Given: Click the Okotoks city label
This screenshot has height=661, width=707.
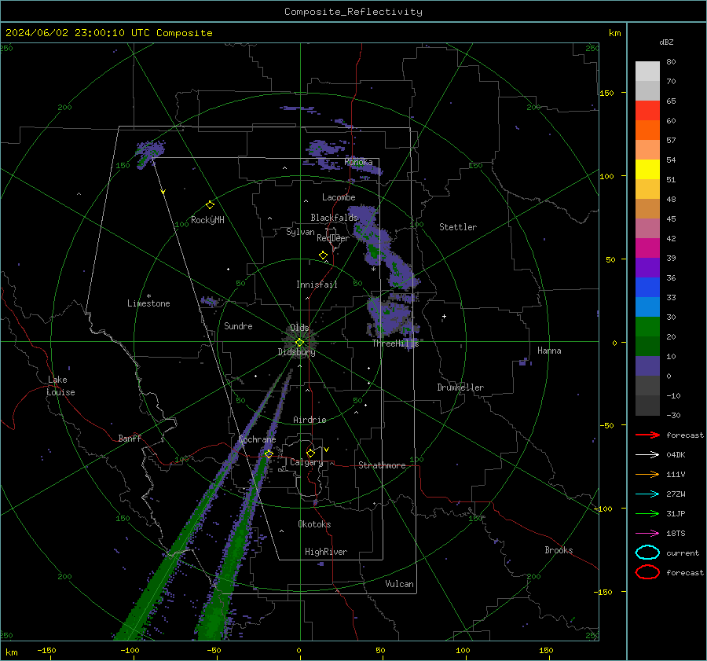Looking at the screenshot, I should (314, 524).
